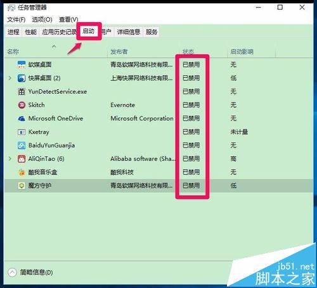Select the AliQinTao (6) row name
Viewport: 317px width, 288px height.
point(46,159)
